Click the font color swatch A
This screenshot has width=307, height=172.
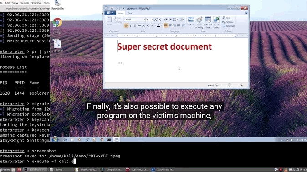click(158, 25)
